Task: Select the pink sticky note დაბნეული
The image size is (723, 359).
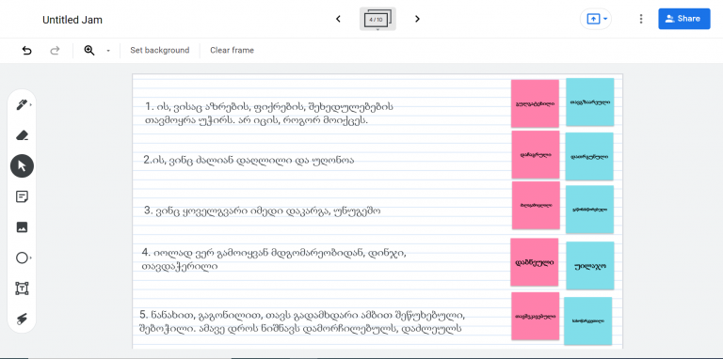Action: 535,262
